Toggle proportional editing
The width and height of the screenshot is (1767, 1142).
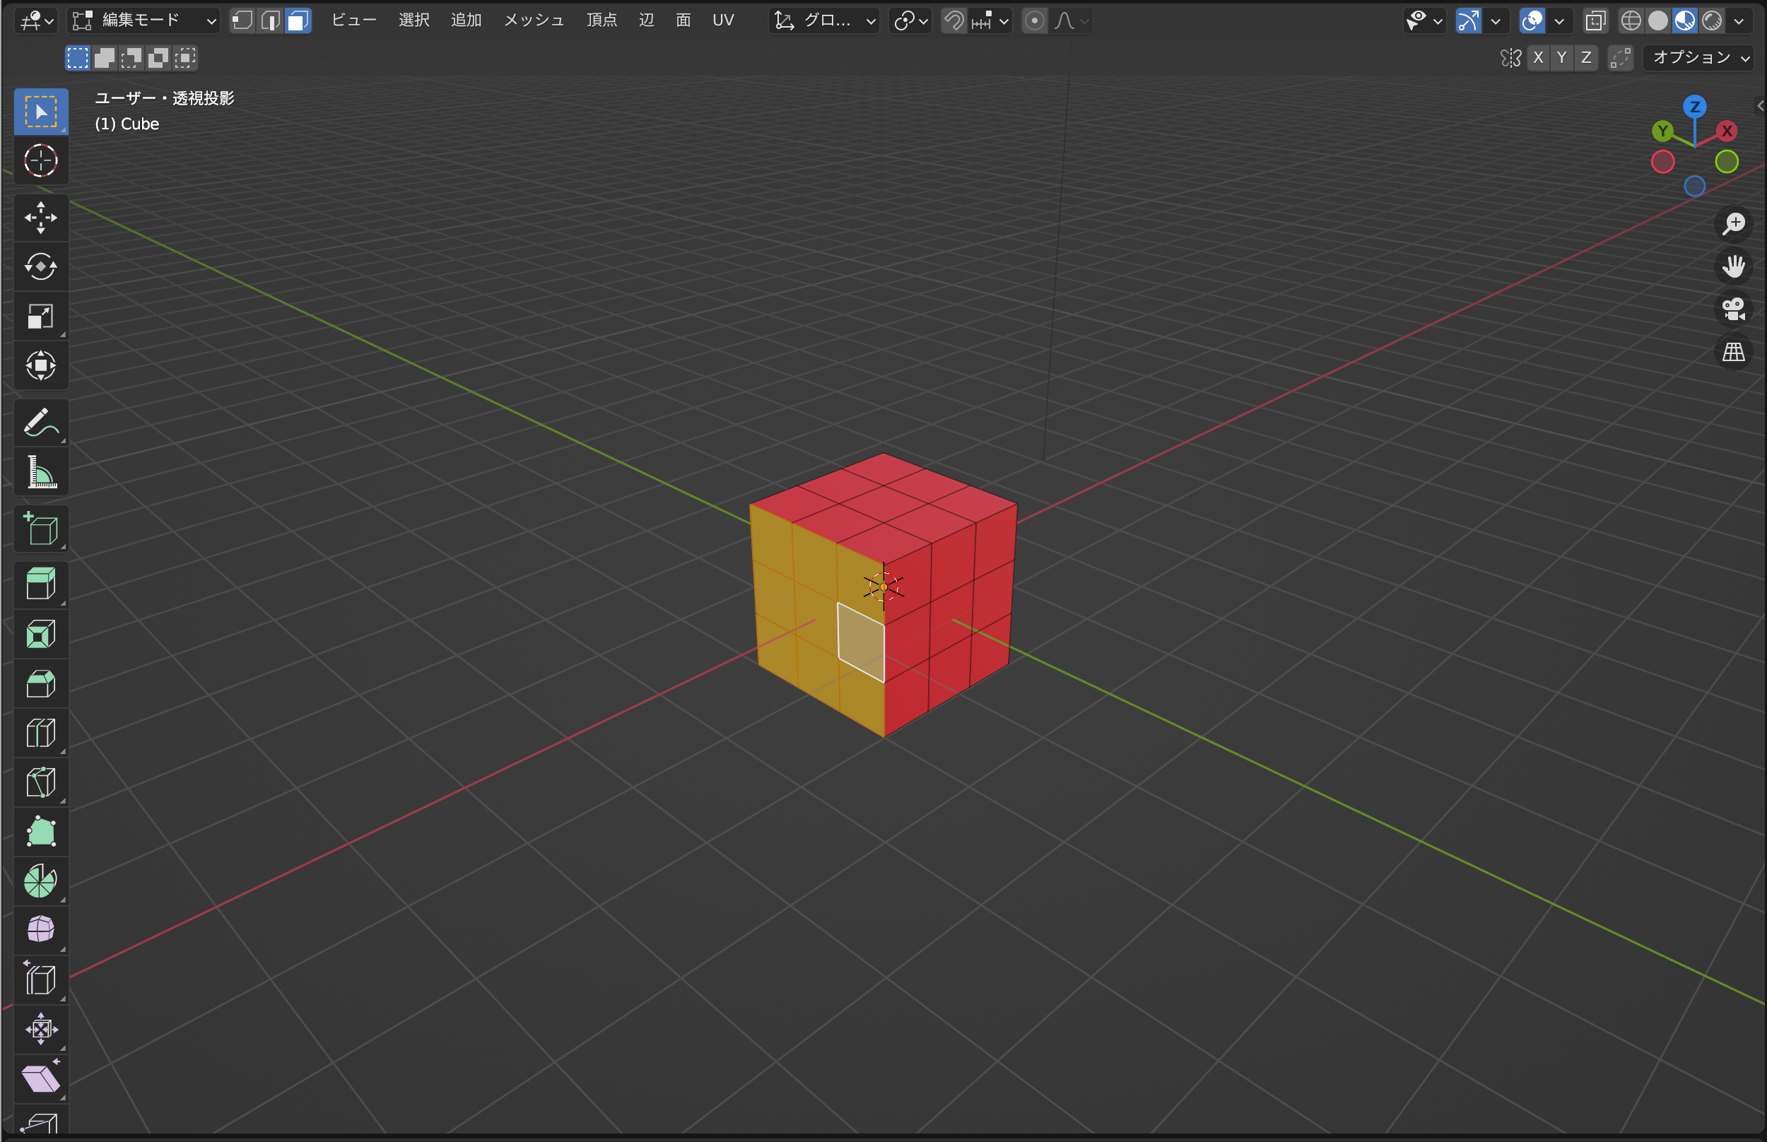click(1034, 20)
